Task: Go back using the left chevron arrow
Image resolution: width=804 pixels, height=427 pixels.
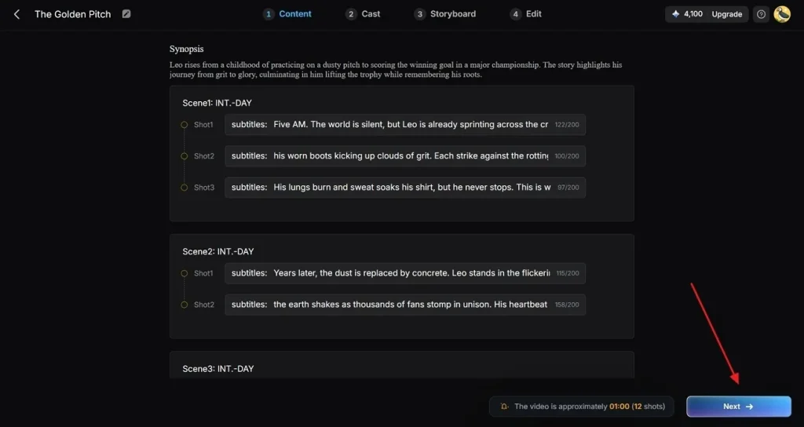Action: [x=17, y=14]
